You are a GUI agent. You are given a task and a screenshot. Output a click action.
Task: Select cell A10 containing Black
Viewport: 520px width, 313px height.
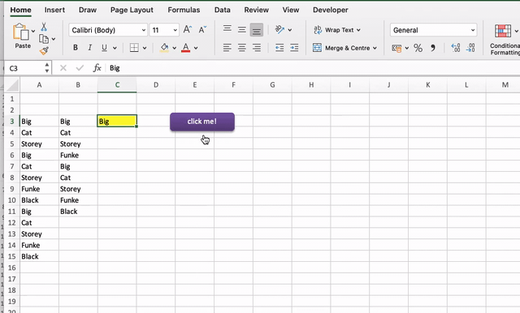point(40,200)
